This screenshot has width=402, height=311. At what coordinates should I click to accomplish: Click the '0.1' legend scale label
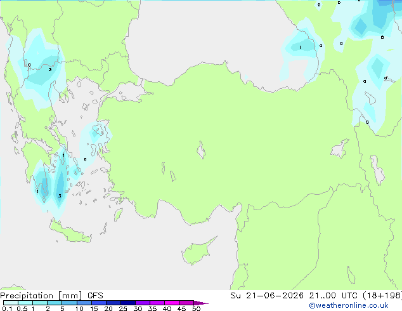[7, 308]
